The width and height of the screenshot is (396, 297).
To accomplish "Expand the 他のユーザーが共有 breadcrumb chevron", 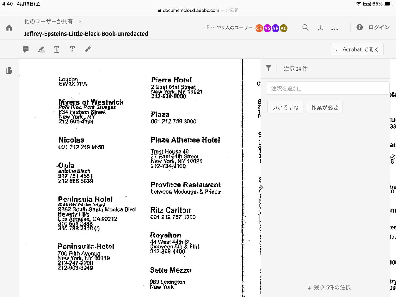I will pos(80,21).
